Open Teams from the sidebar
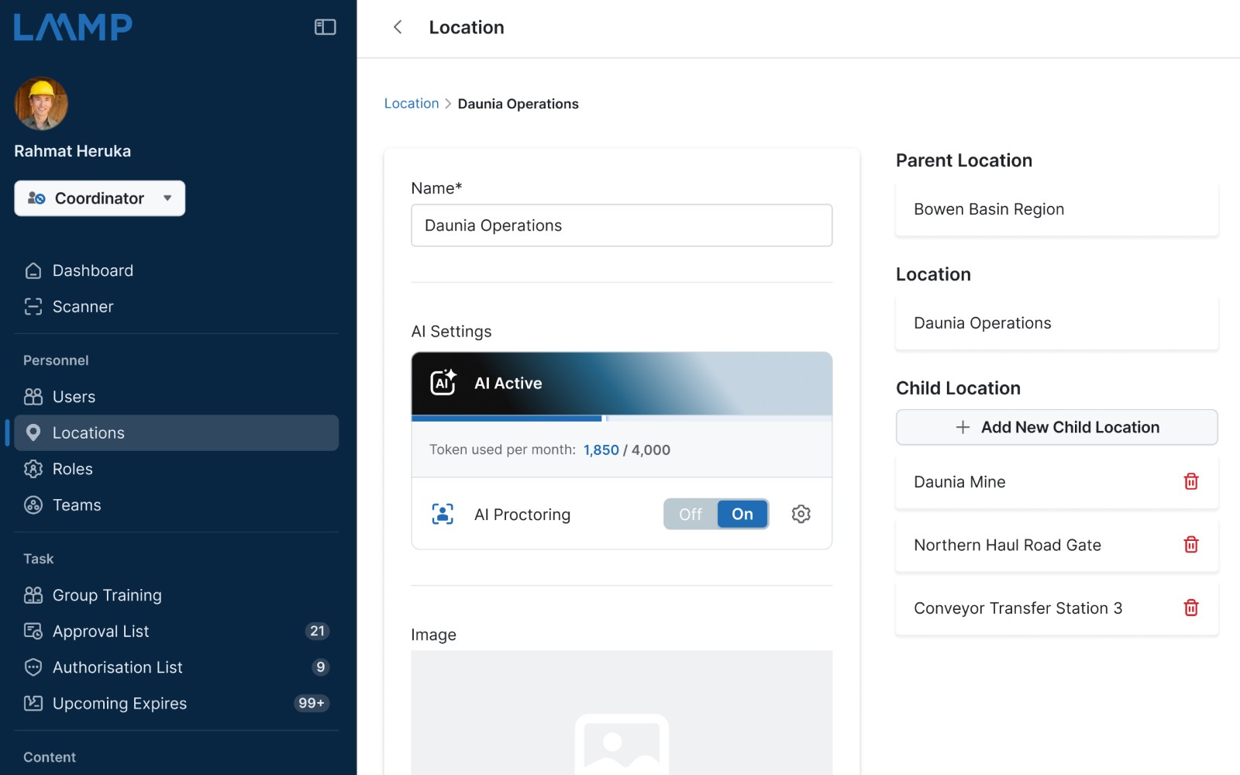The width and height of the screenshot is (1240, 775). pos(177,505)
